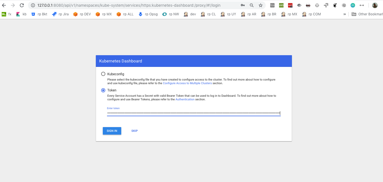
Task: Open the 'rp Bkt' Bitbucket bookmark
Action: (x=39, y=14)
